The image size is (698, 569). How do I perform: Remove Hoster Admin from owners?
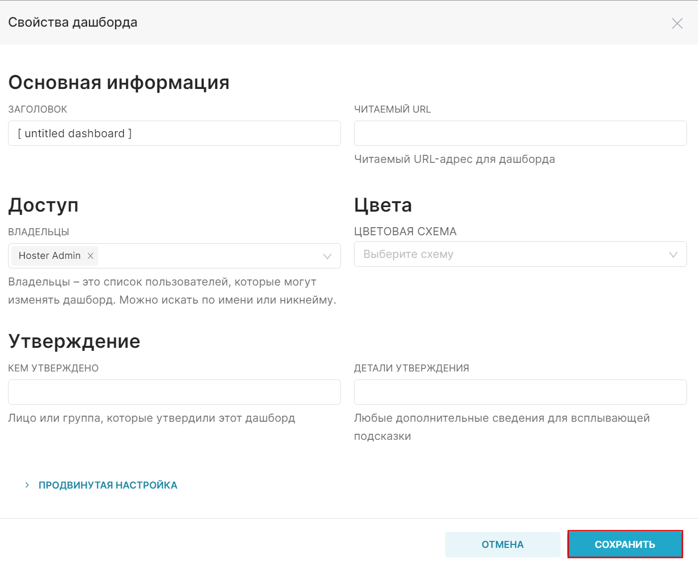(91, 256)
